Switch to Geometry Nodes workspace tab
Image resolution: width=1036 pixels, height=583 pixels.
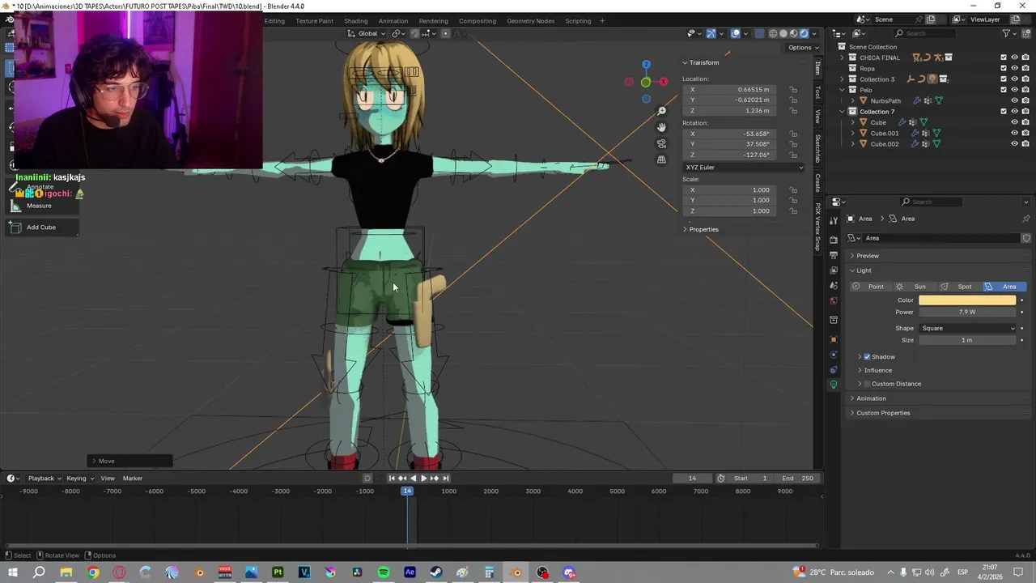coord(531,21)
